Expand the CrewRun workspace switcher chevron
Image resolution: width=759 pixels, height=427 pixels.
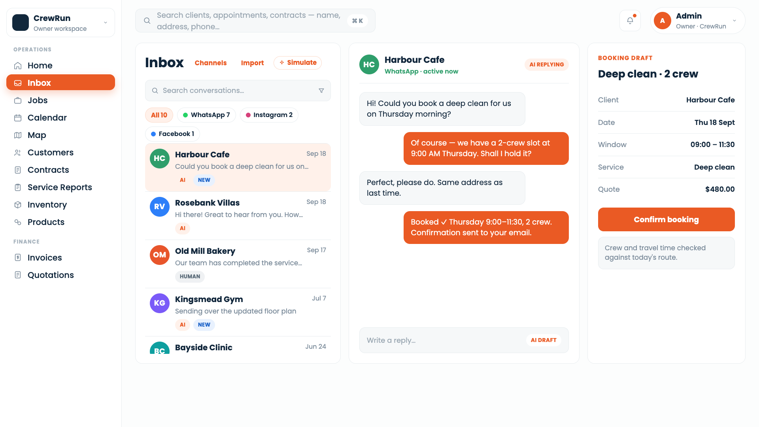coord(106,23)
